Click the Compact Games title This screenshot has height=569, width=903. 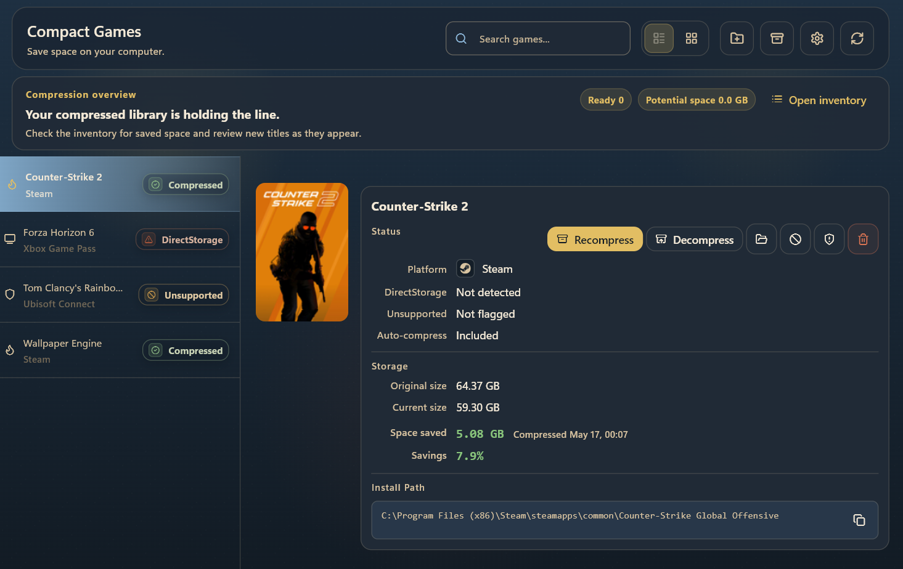(x=84, y=31)
